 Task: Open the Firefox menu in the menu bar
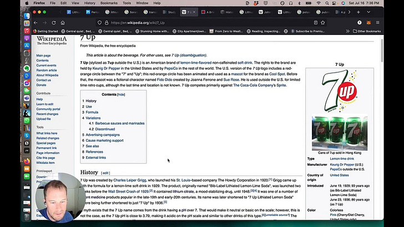39,3
